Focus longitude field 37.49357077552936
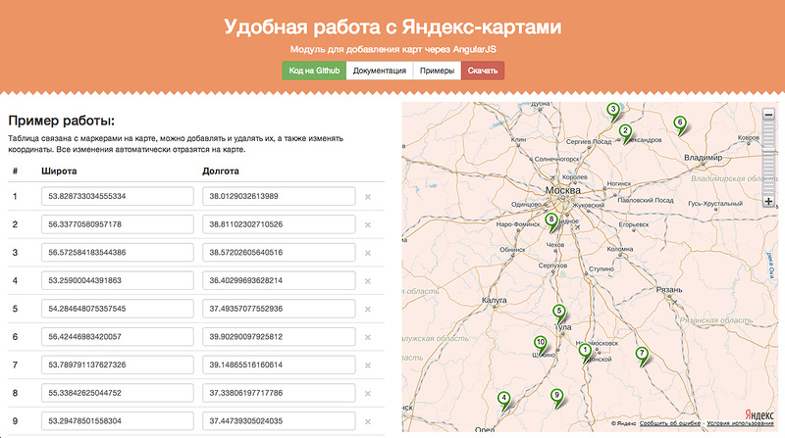785x438 pixels. [x=279, y=309]
